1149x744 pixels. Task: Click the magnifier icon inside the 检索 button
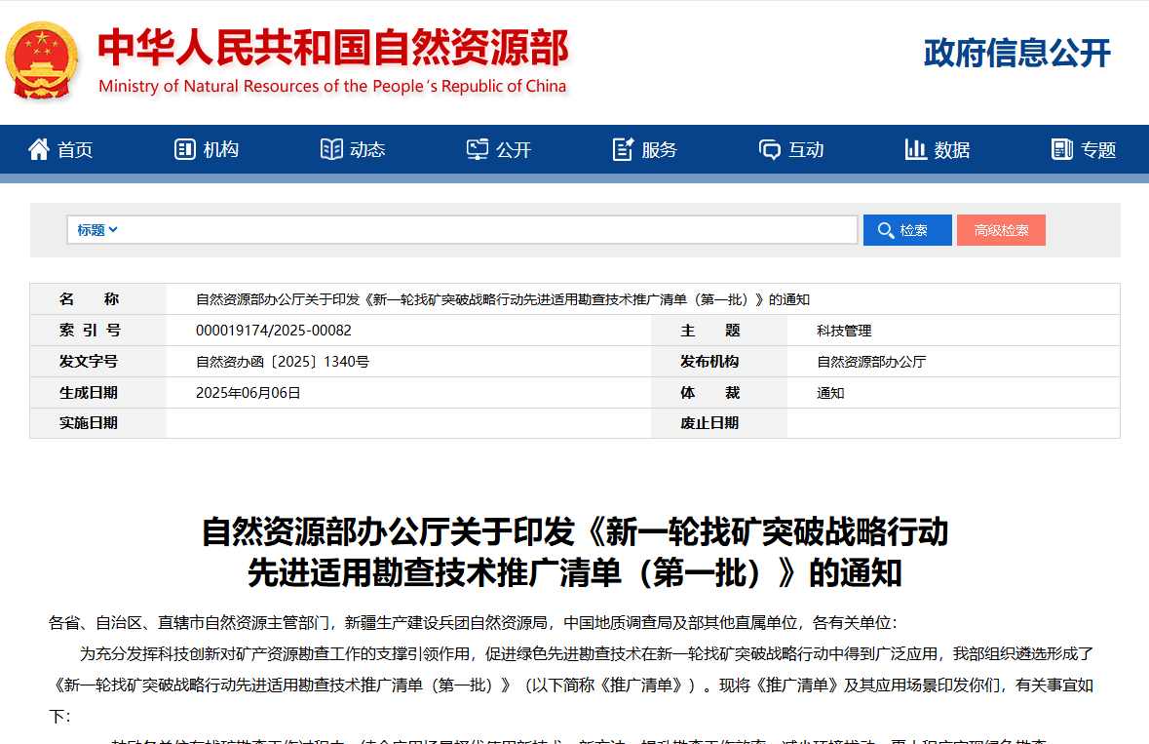(886, 229)
